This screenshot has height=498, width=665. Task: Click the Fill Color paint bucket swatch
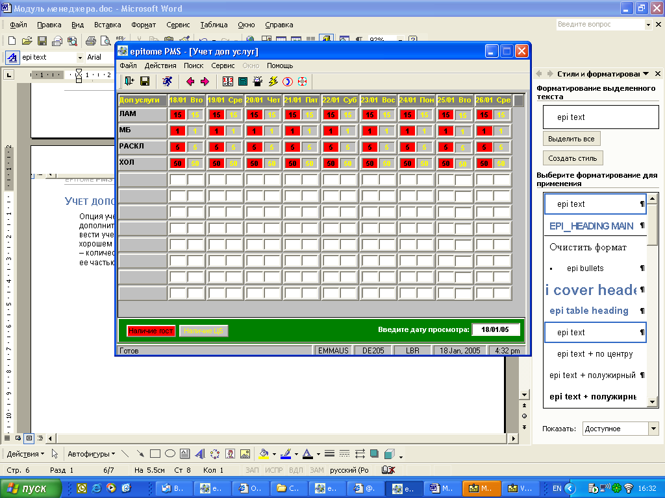pyautogui.click(x=264, y=454)
